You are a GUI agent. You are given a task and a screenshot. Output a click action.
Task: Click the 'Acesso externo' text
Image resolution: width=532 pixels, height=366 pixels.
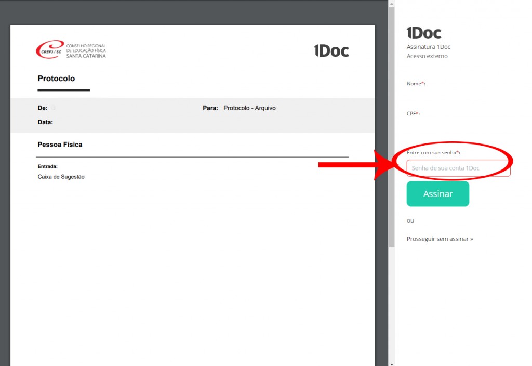click(x=427, y=56)
